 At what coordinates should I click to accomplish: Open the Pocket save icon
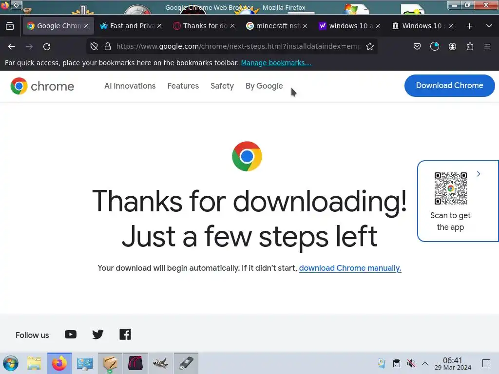pos(417,46)
